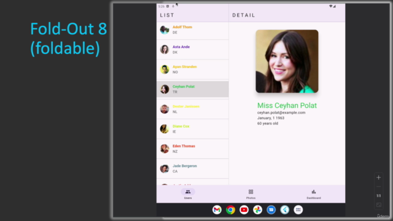This screenshot has height=221, width=393.
Task: Click Adolf Thom's avatar picture
Action: [x=165, y=30]
